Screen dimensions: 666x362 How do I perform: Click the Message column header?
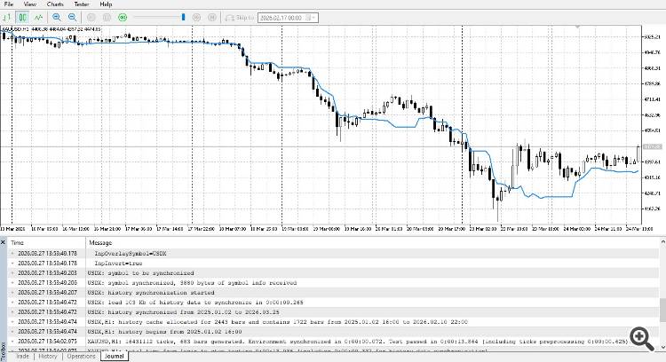pyautogui.click(x=372, y=243)
